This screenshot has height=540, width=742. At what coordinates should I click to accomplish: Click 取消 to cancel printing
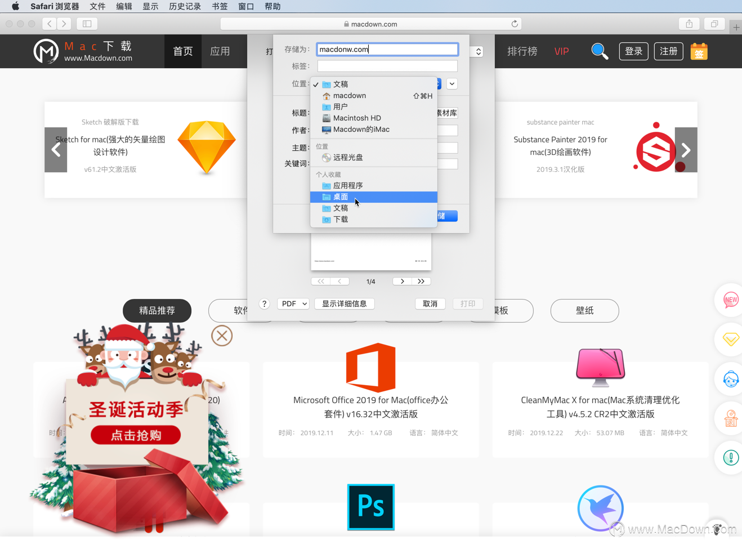click(430, 304)
